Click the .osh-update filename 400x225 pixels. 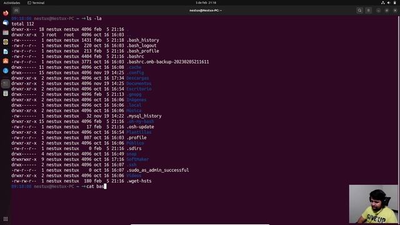[140, 127]
